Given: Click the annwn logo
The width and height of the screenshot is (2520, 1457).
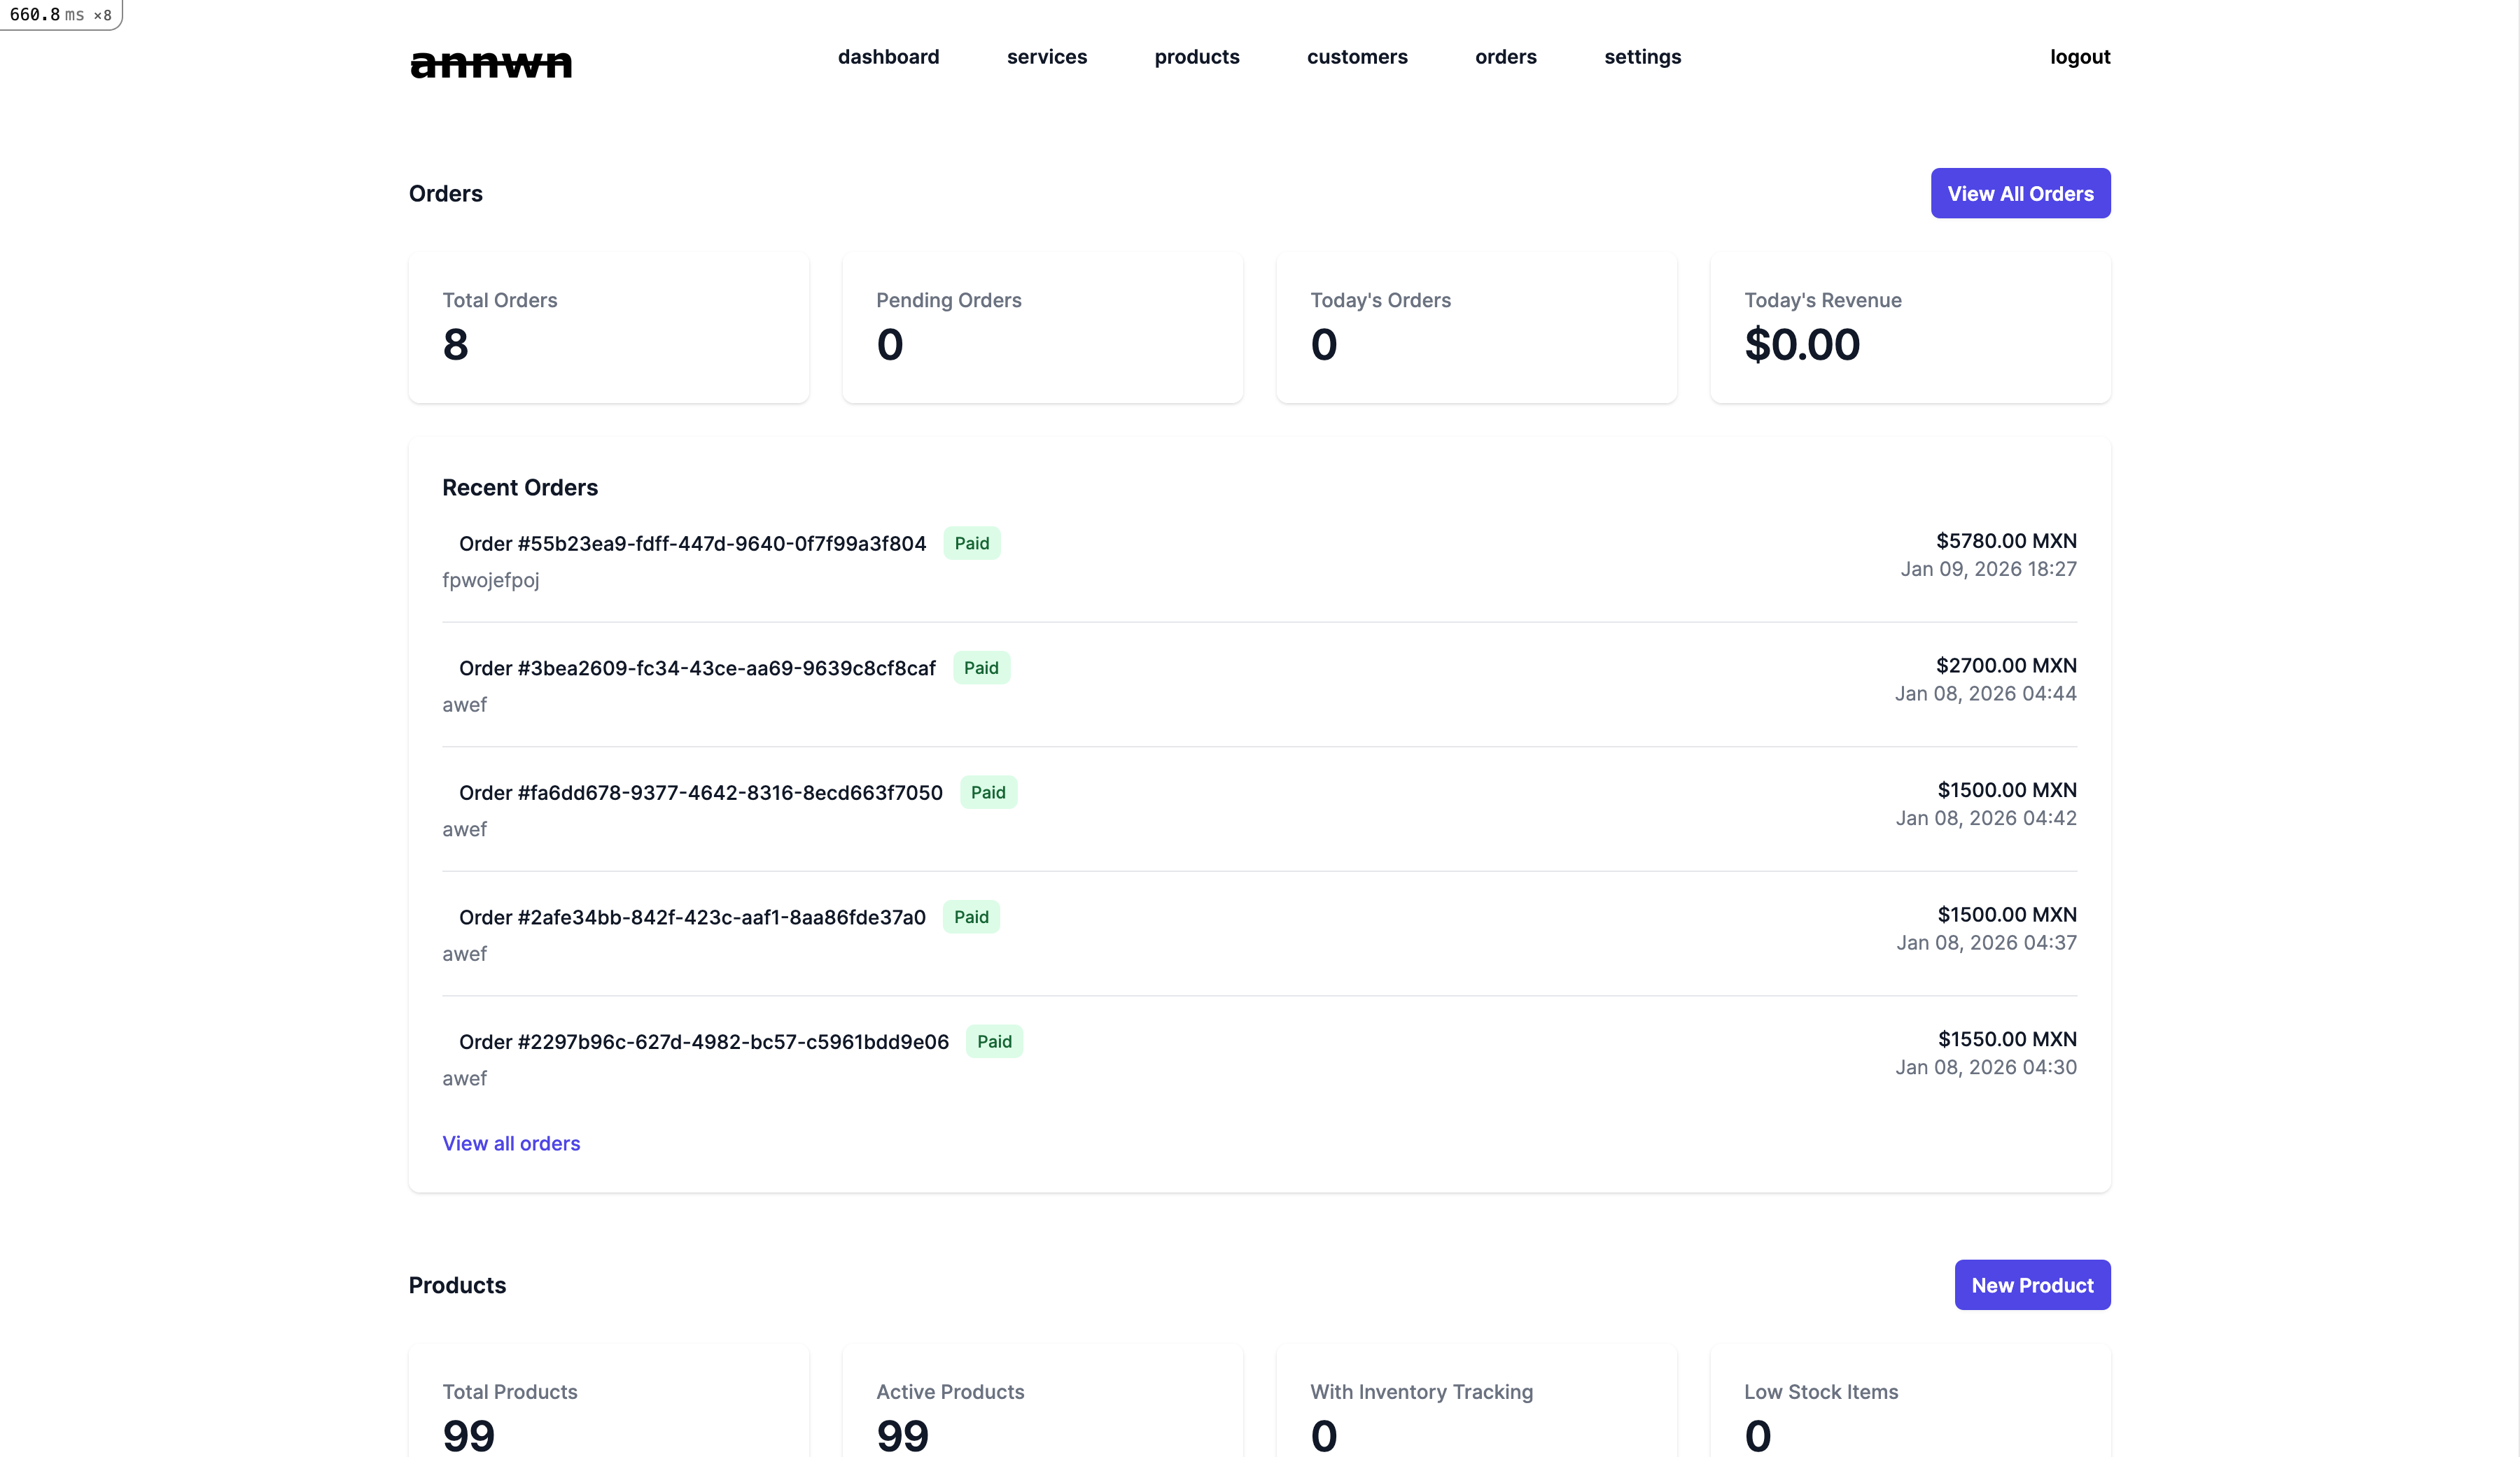Looking at the screenshot, I should [x=490, y=63].
